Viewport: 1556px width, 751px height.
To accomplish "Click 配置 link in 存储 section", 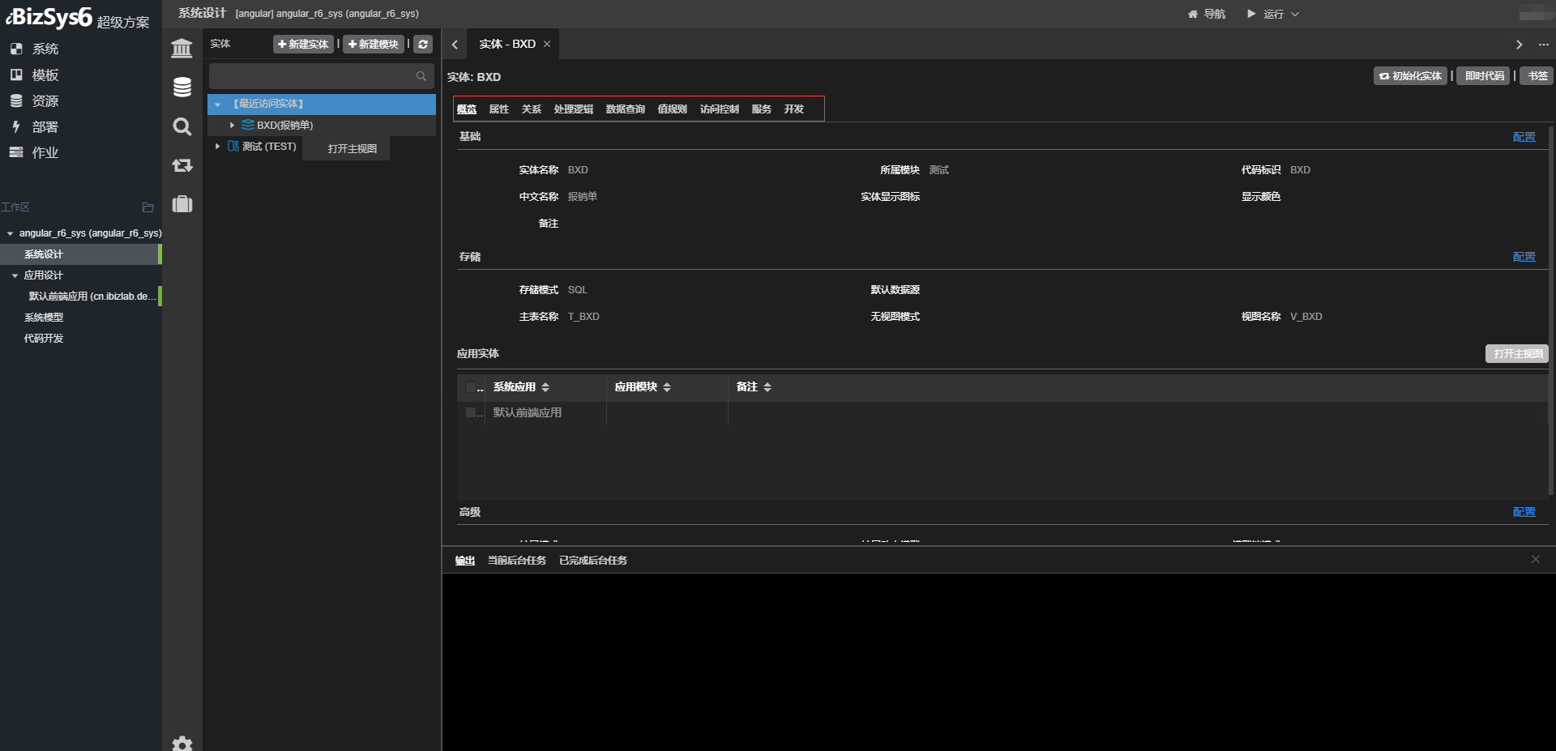I will pyautogui.click(x=1524, y=257).
